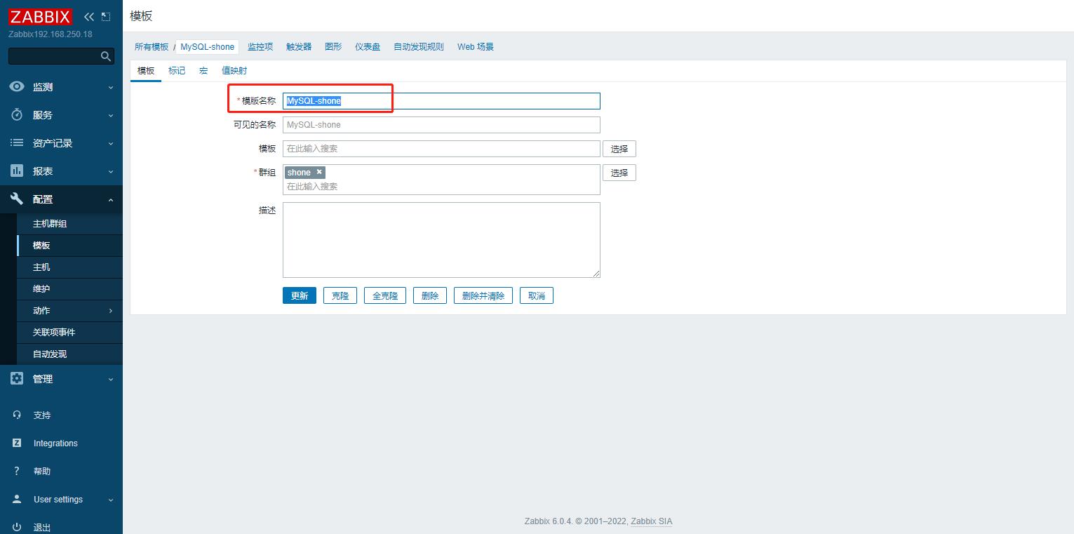Open 维护 in the sidebar
The width and height of the screenshot is (1074, 534).
click(69, 289)
